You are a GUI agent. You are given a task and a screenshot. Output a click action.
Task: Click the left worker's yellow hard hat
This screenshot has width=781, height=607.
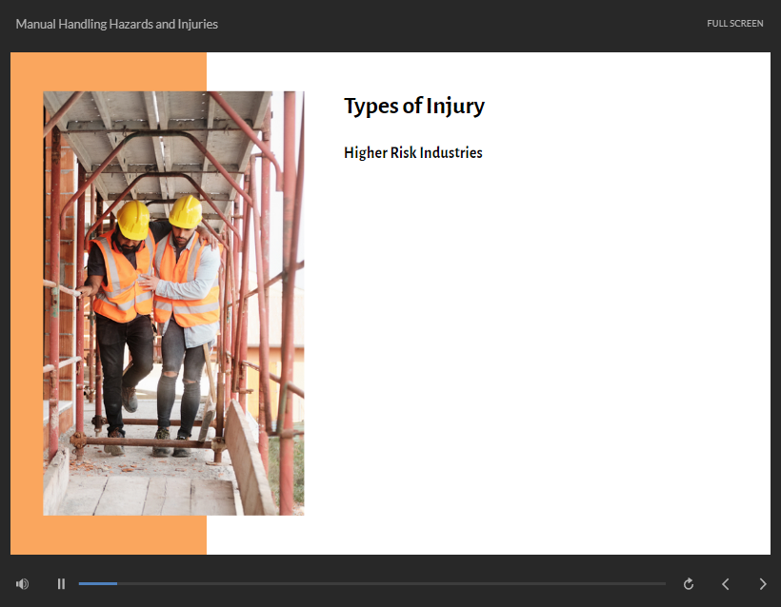coord(133,220)
